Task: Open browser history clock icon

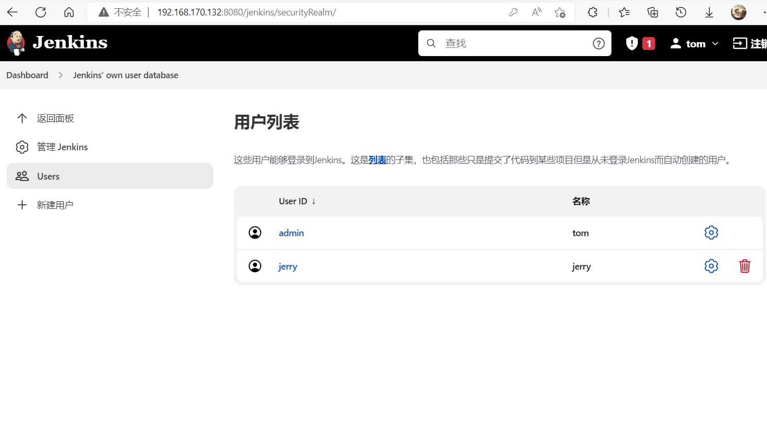Action: coord(681,12)
